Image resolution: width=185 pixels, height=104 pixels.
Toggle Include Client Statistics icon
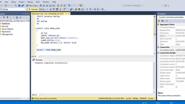pyautogui.click(x=71, y=9)
